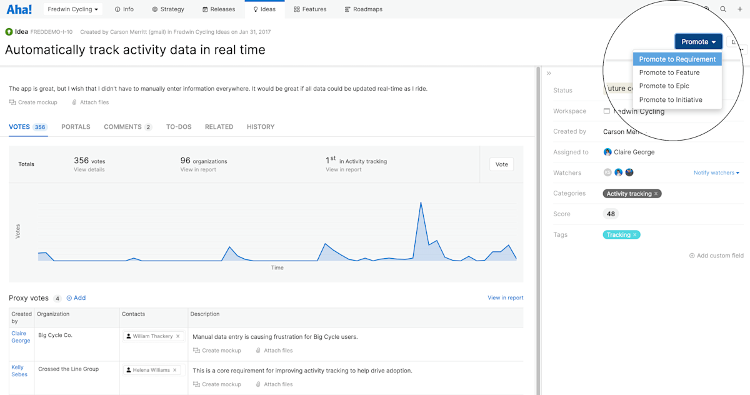Choose Promote to Requirement

tap(677, 59)
